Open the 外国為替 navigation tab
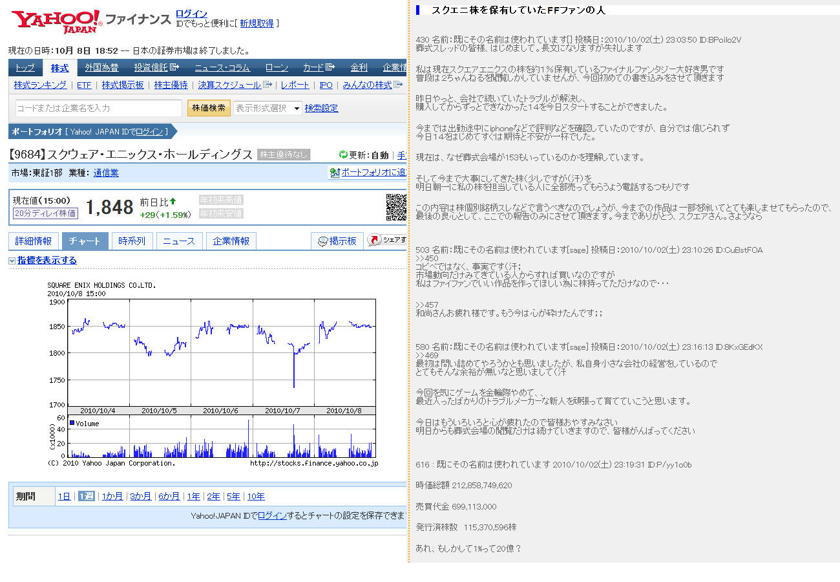 pyautogui.click(x=102, y=67)
